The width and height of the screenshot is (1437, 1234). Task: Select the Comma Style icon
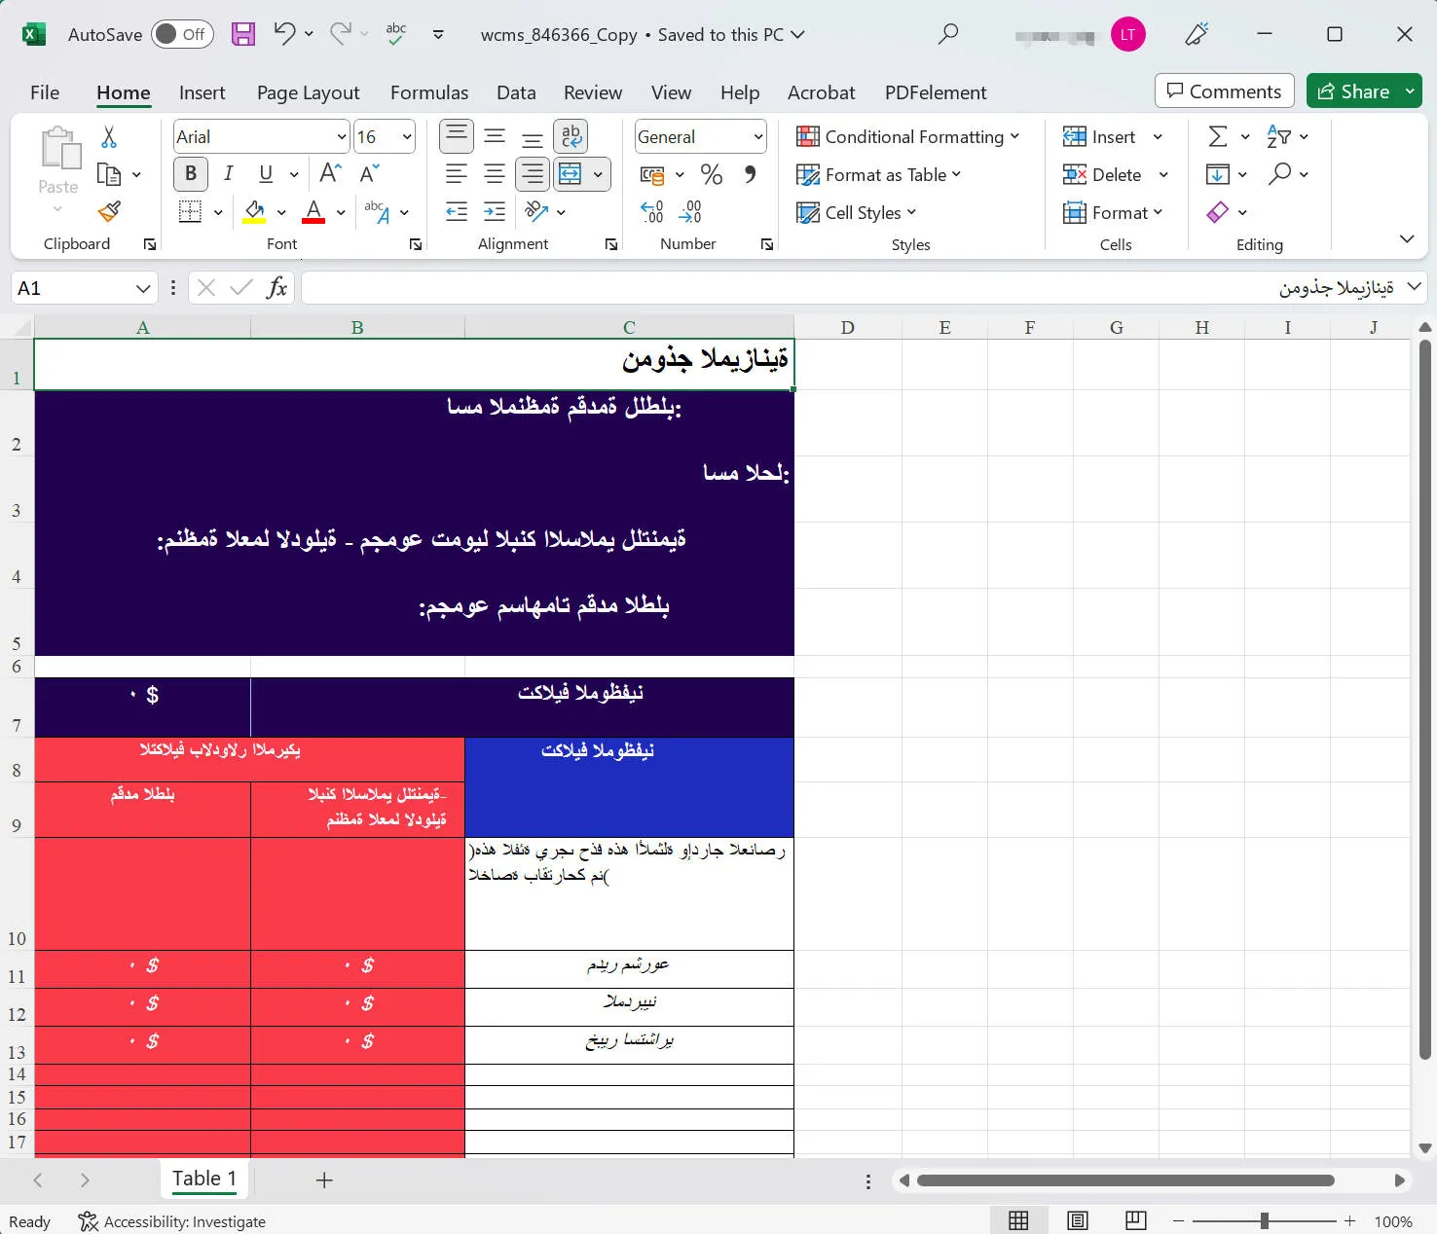pos(749,174)
